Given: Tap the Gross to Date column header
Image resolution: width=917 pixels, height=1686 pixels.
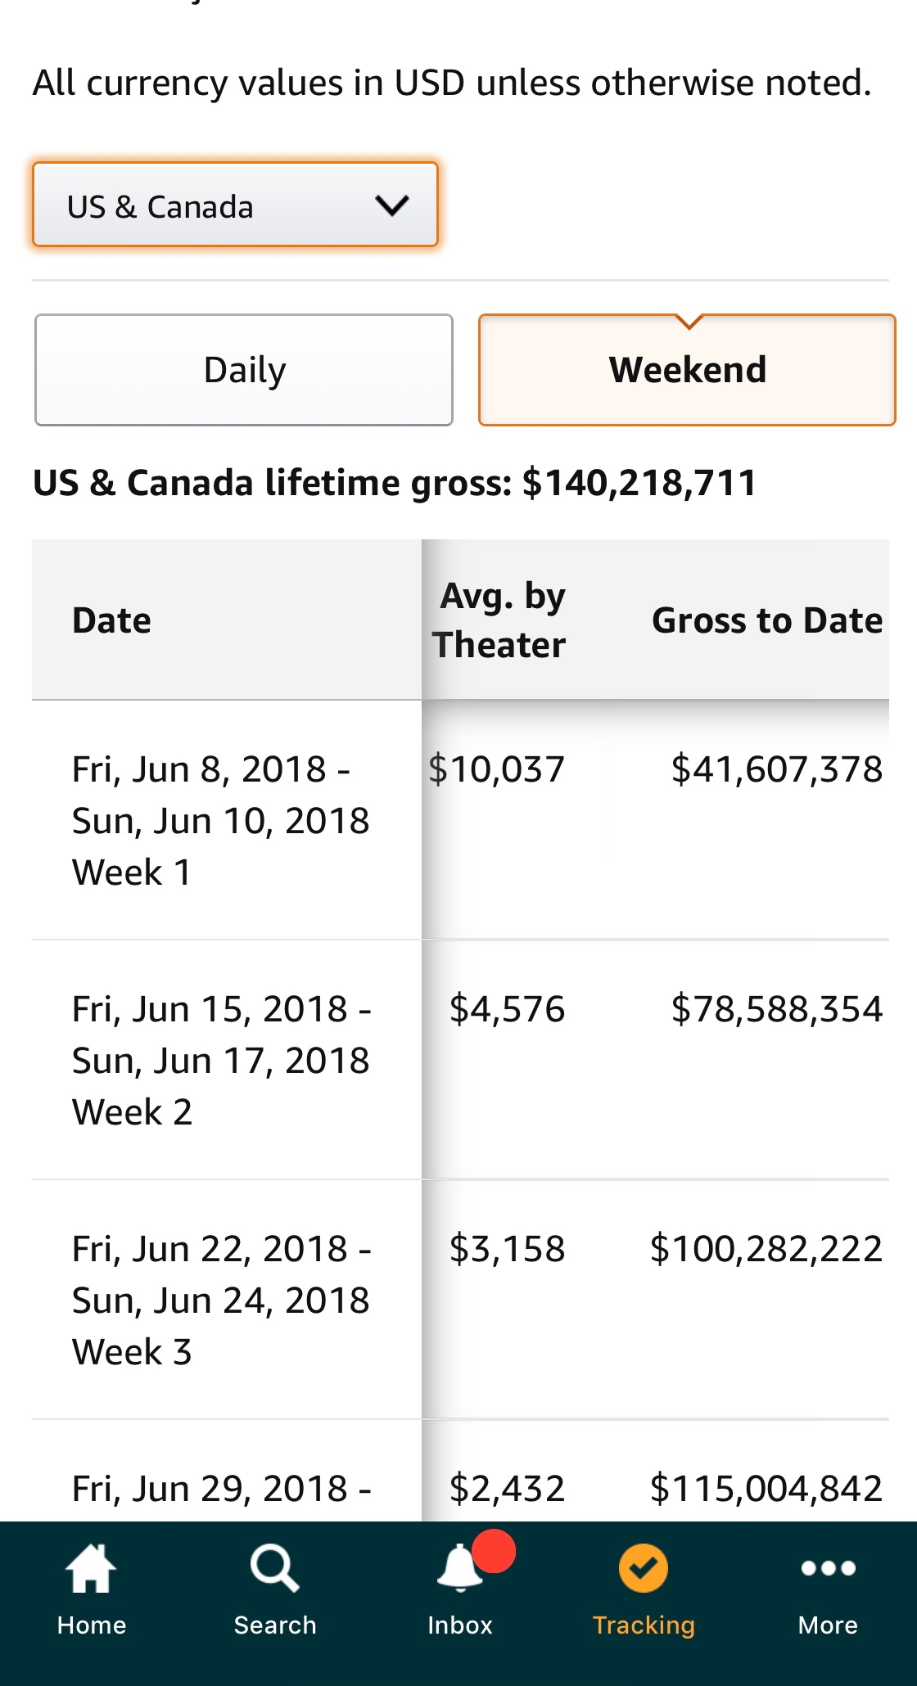Looking at the screenshot, I should 766,620.
